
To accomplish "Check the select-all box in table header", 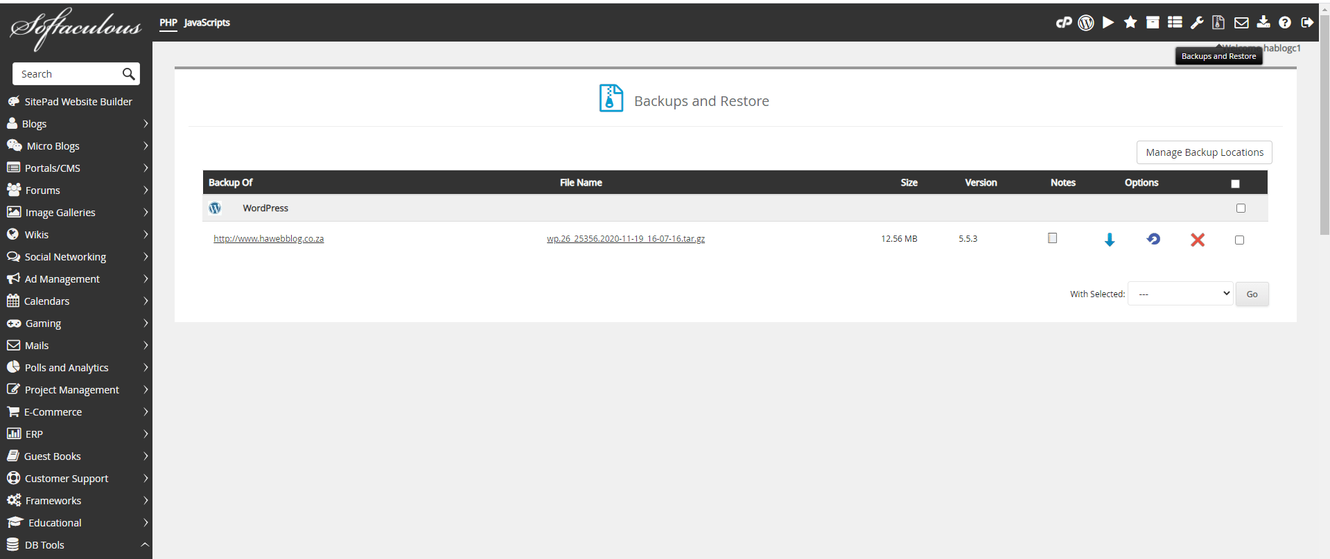I will tap(1235, 184).
